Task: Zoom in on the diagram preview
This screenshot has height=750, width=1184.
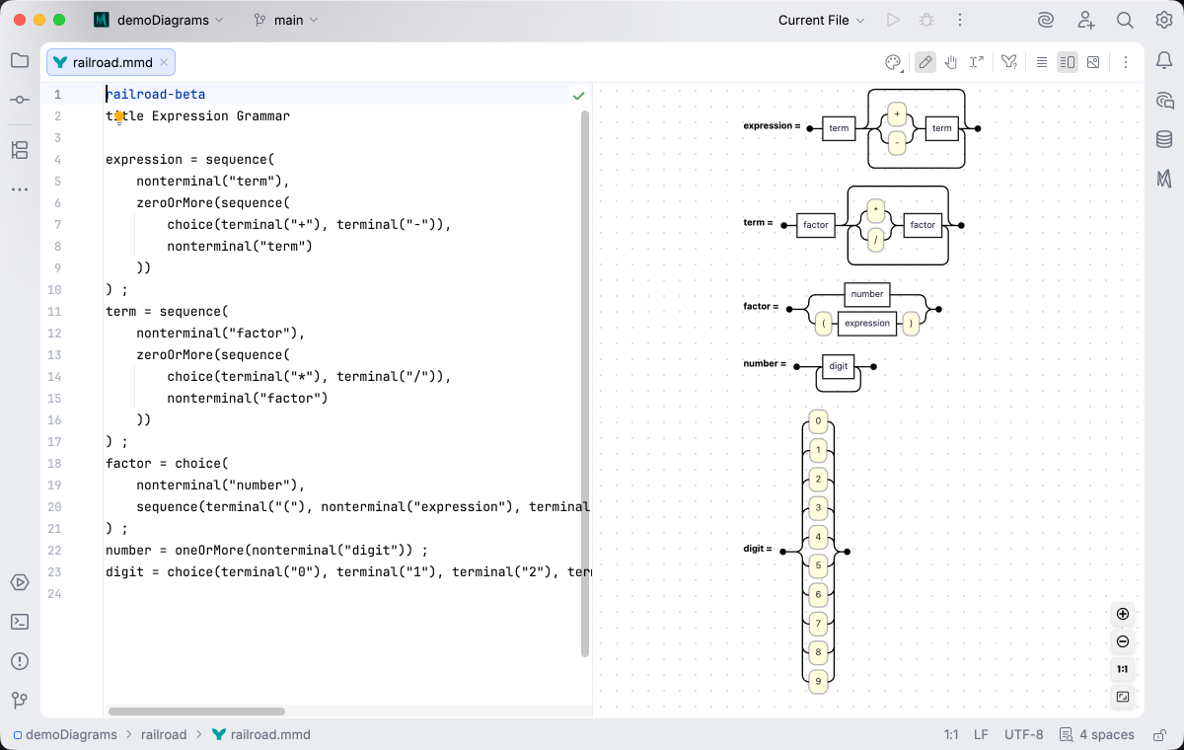Action: [x=1123, y=614]
